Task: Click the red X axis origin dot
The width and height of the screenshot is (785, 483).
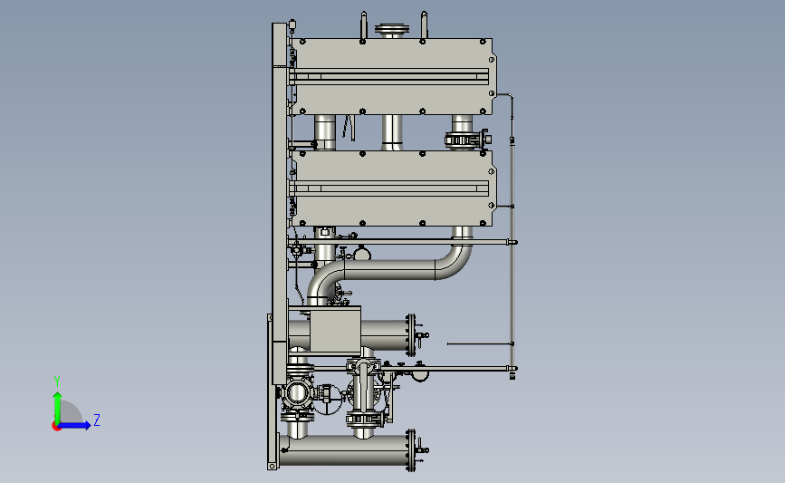Action: (x=56, y=427)
